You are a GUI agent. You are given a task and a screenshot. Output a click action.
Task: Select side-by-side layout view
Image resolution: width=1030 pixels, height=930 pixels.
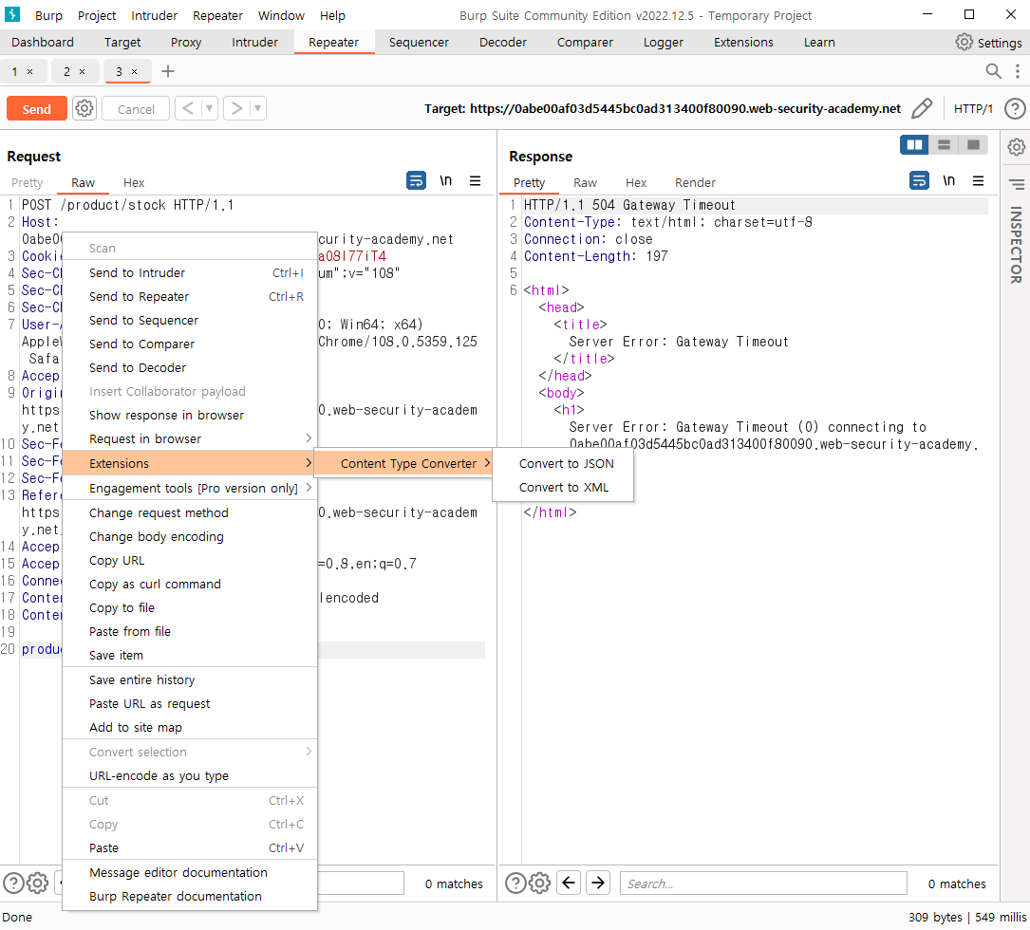click(914, 144)
